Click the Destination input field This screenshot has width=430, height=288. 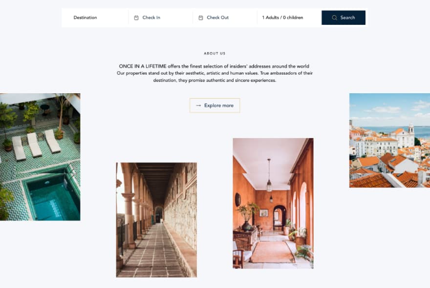[x=95, y=18]
